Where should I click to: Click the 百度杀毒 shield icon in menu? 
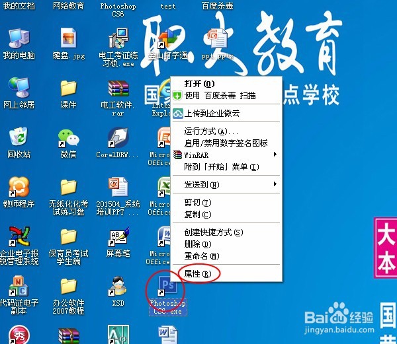tap(177, 96)
